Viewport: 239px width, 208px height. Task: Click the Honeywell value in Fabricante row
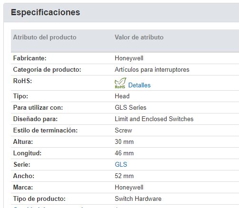click(x=129, y=58)
